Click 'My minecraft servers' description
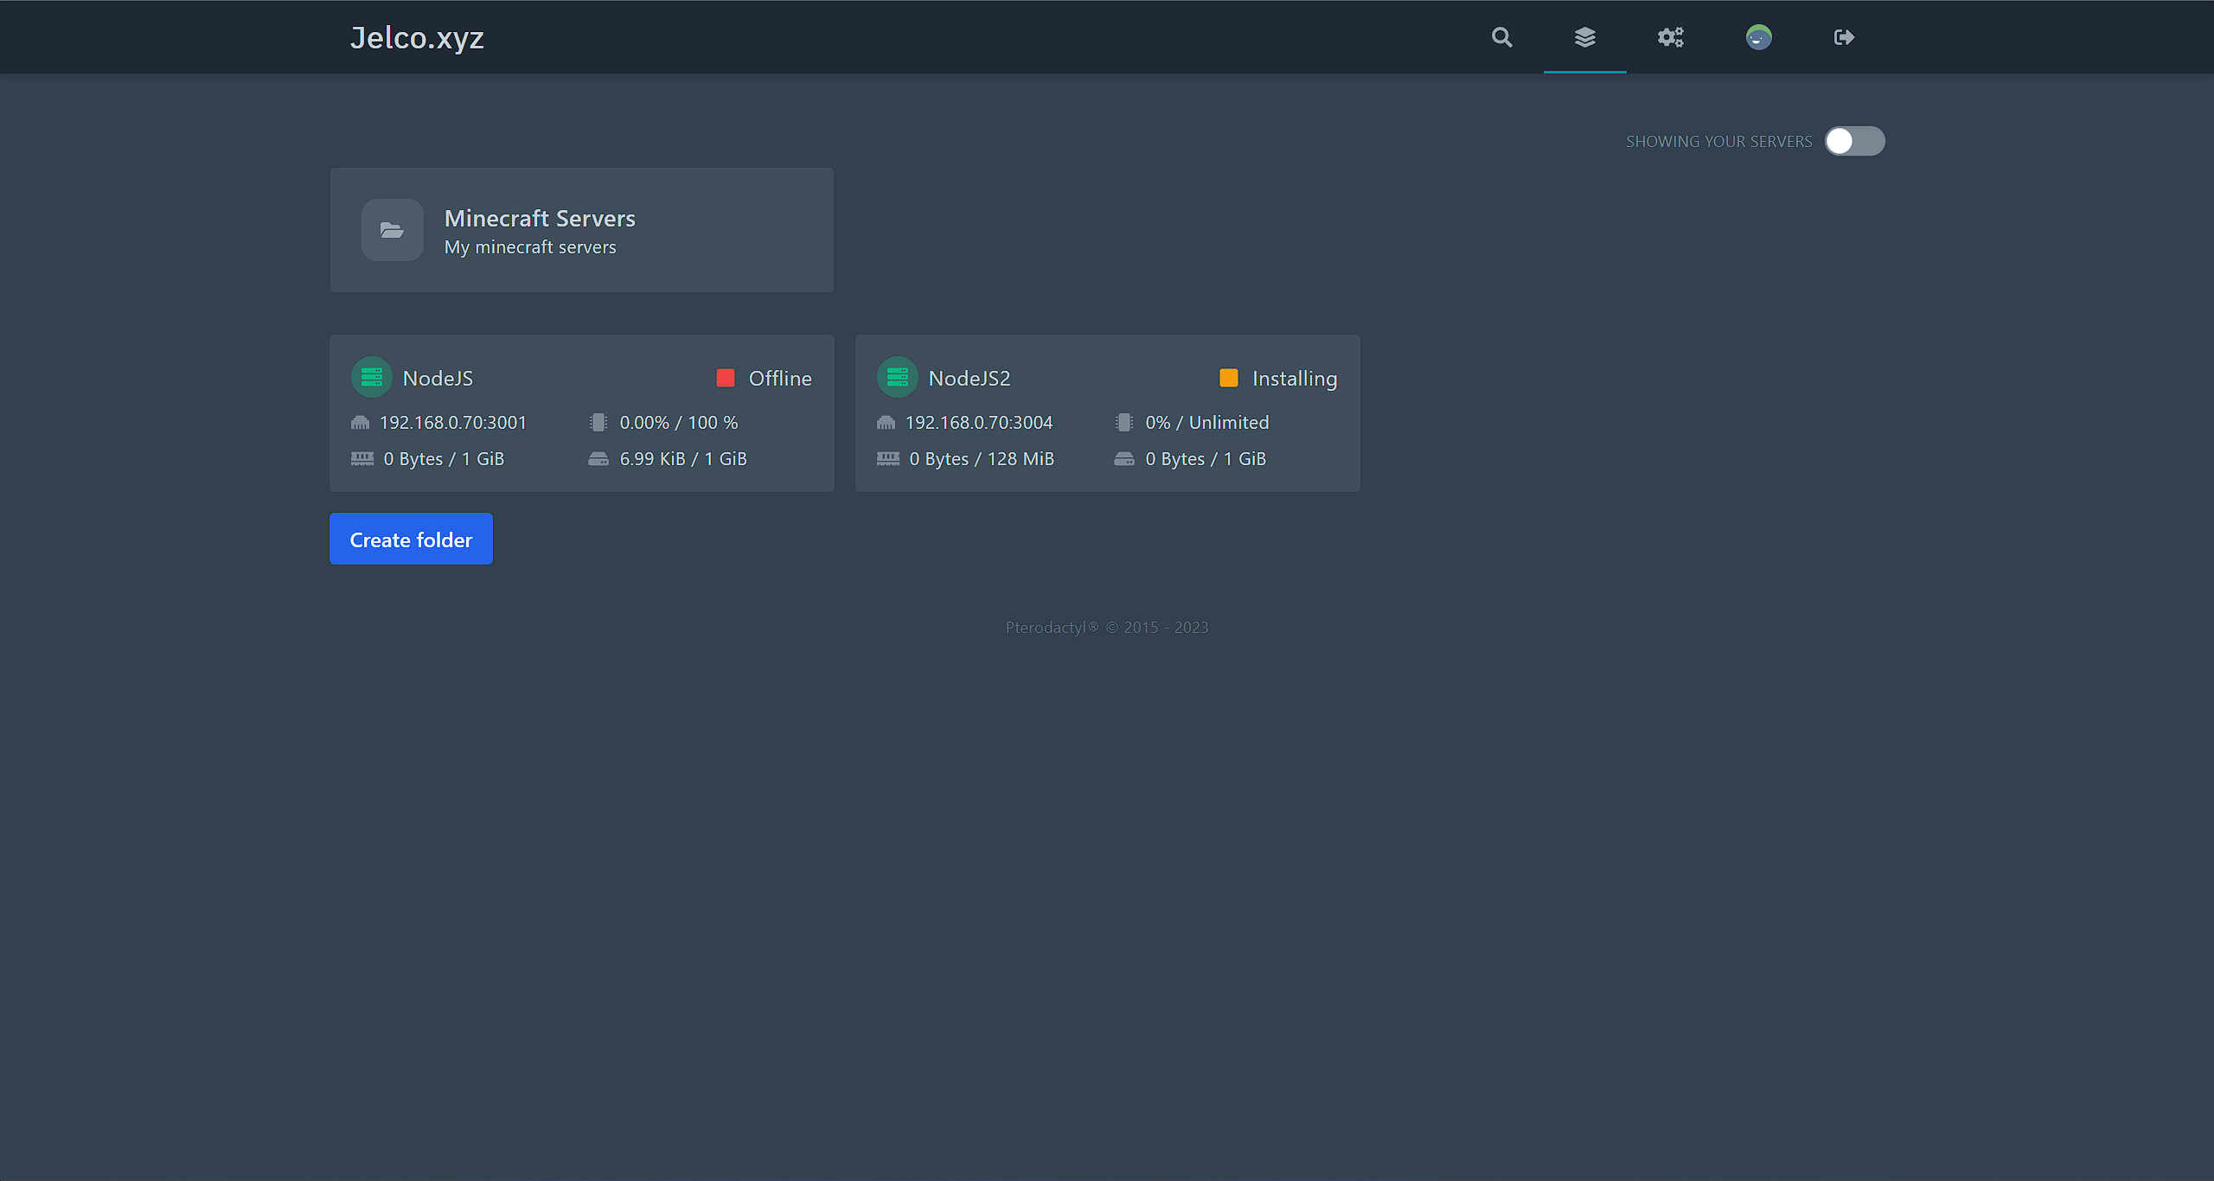Viewport: 2214px width, 1181px height. (x=530, y=247)
